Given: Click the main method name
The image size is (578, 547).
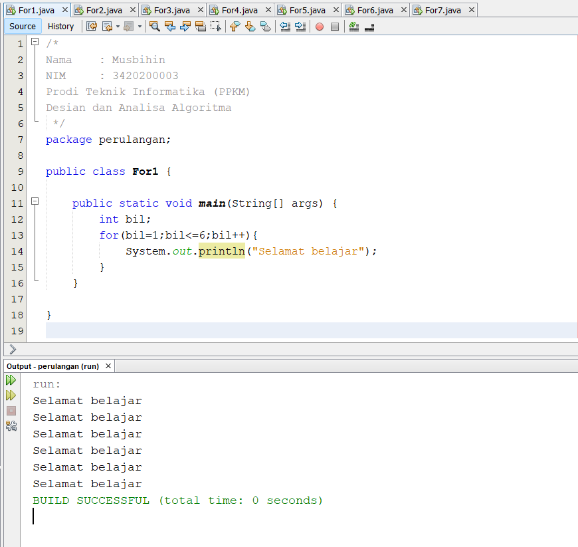Looking at the screenshot, I should point(212,203).
